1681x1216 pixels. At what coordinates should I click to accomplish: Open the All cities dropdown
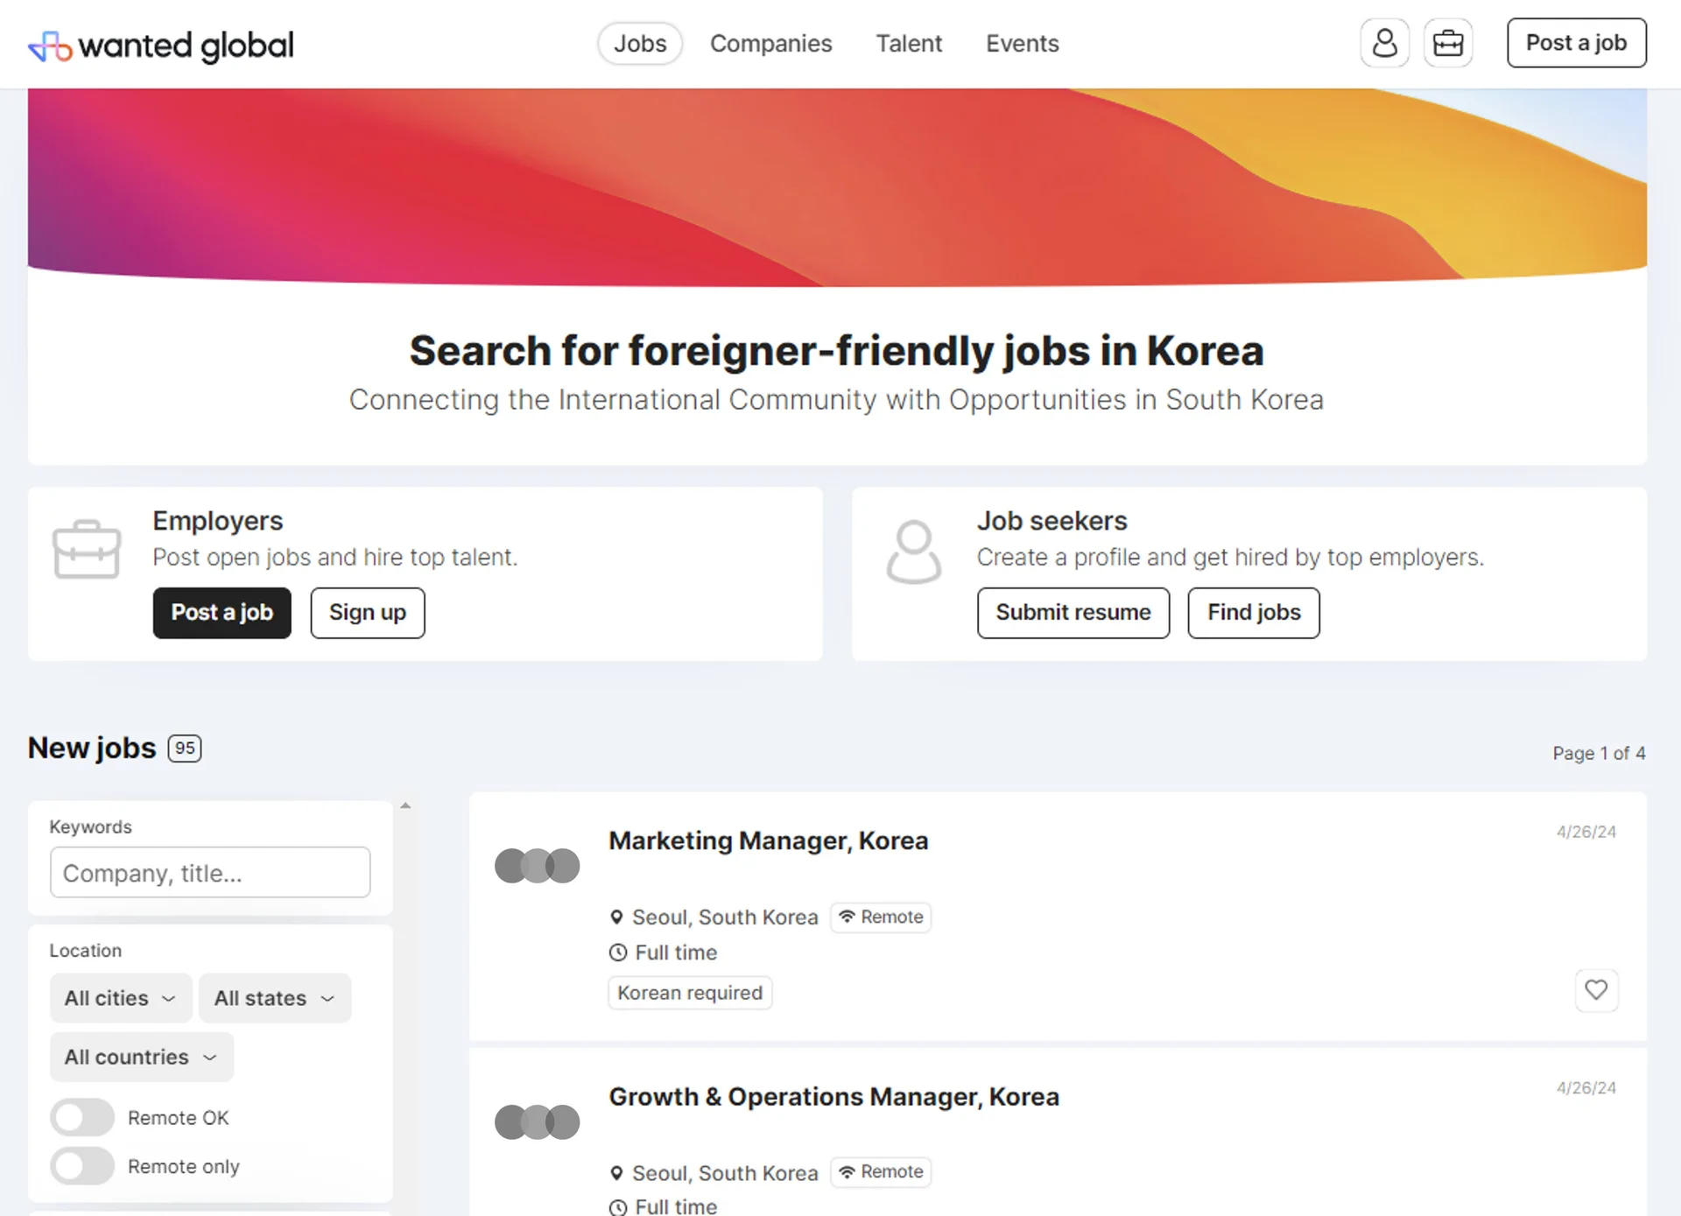[x=120, y=997]
